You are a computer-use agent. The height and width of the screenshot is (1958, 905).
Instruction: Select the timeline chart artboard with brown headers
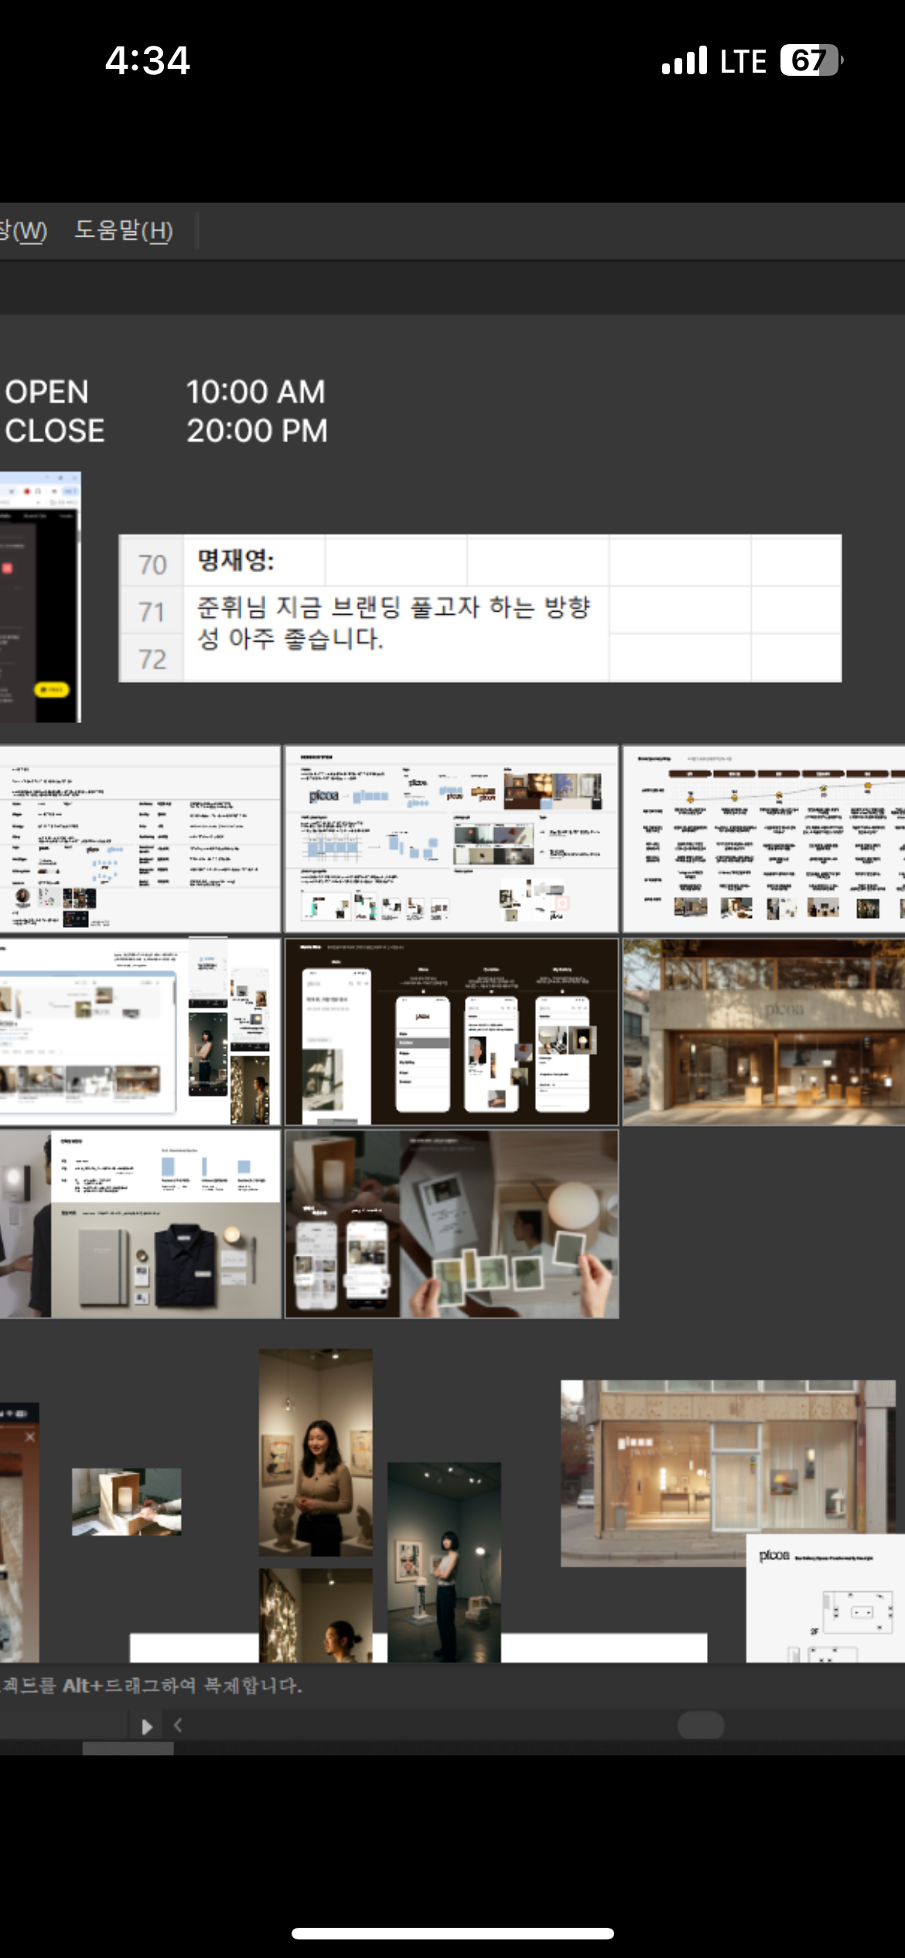click(764, 839)
